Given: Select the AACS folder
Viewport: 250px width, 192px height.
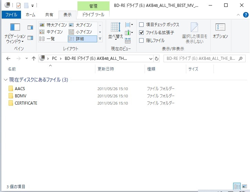Looking at the screenshot, I should coord(20,88).
